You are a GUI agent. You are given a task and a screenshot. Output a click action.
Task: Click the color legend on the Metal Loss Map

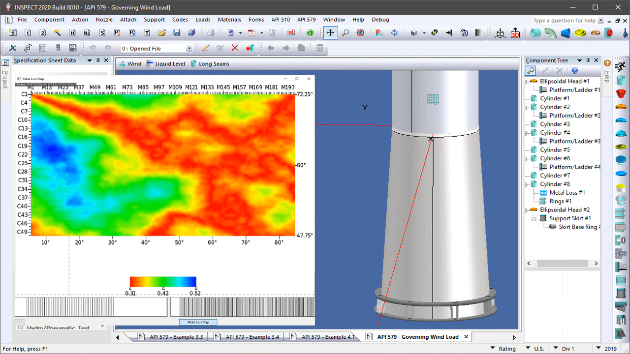pos(162,282)
